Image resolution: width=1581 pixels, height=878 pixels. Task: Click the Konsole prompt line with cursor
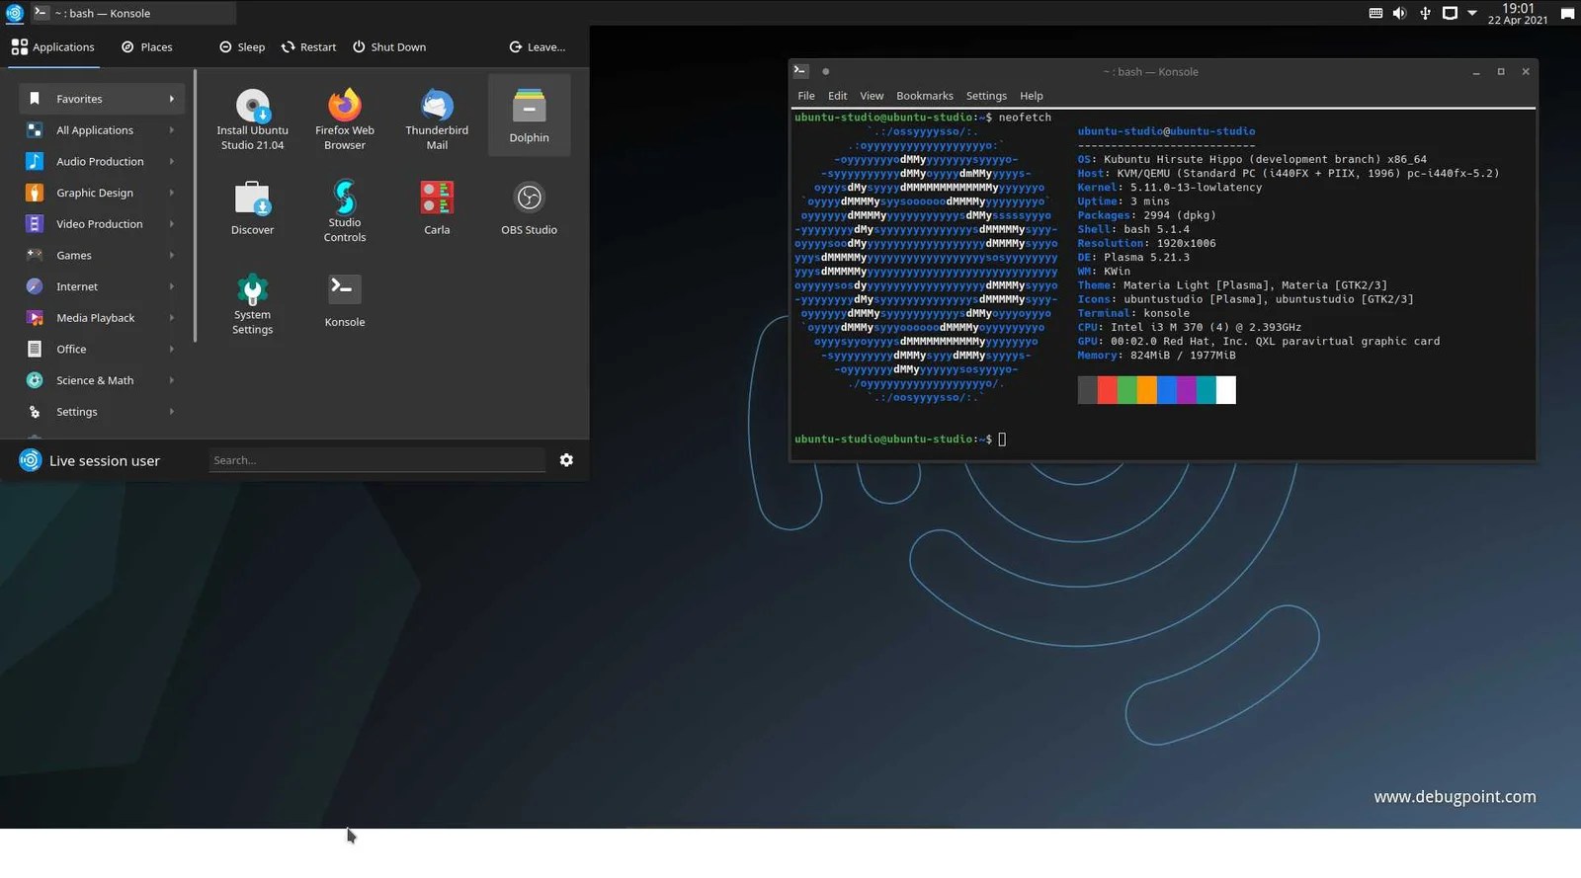click(900, 439)
